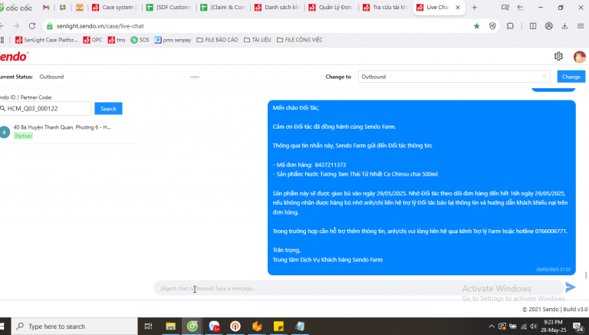Switch to the SDF Customer spreadsheet tab
This screenshot has height=335, width=589.
[x=170, y=8]
